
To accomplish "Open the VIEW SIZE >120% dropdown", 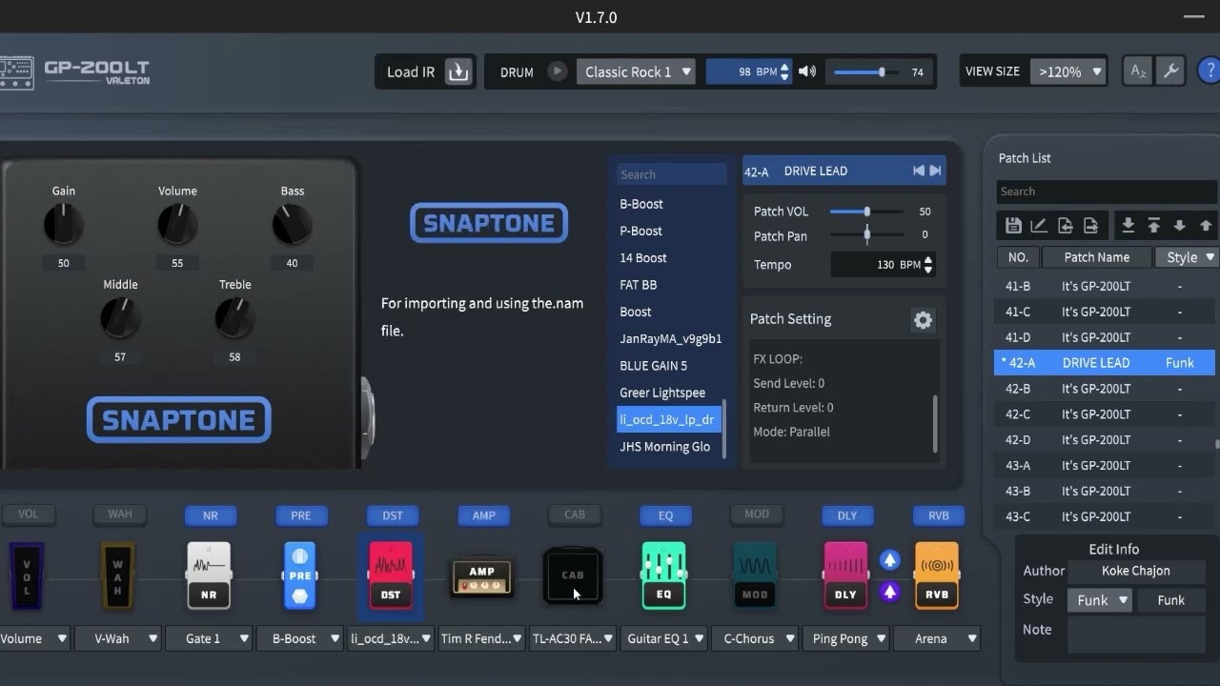I will click(1067, 71).
